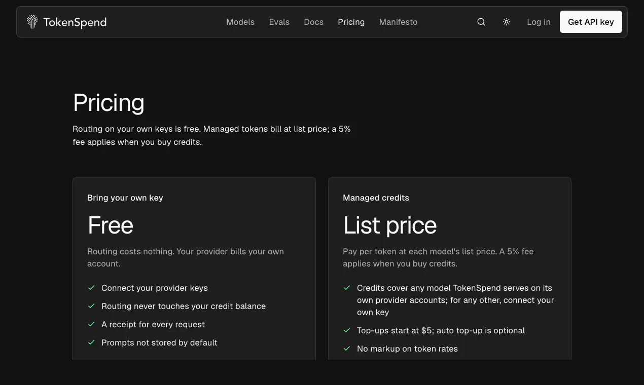Click the 'Managed credits' card title

376,198
